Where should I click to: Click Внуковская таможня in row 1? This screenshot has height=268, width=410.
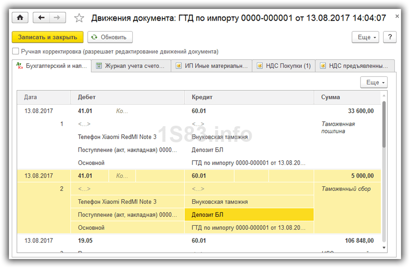(x=220, y=137)
